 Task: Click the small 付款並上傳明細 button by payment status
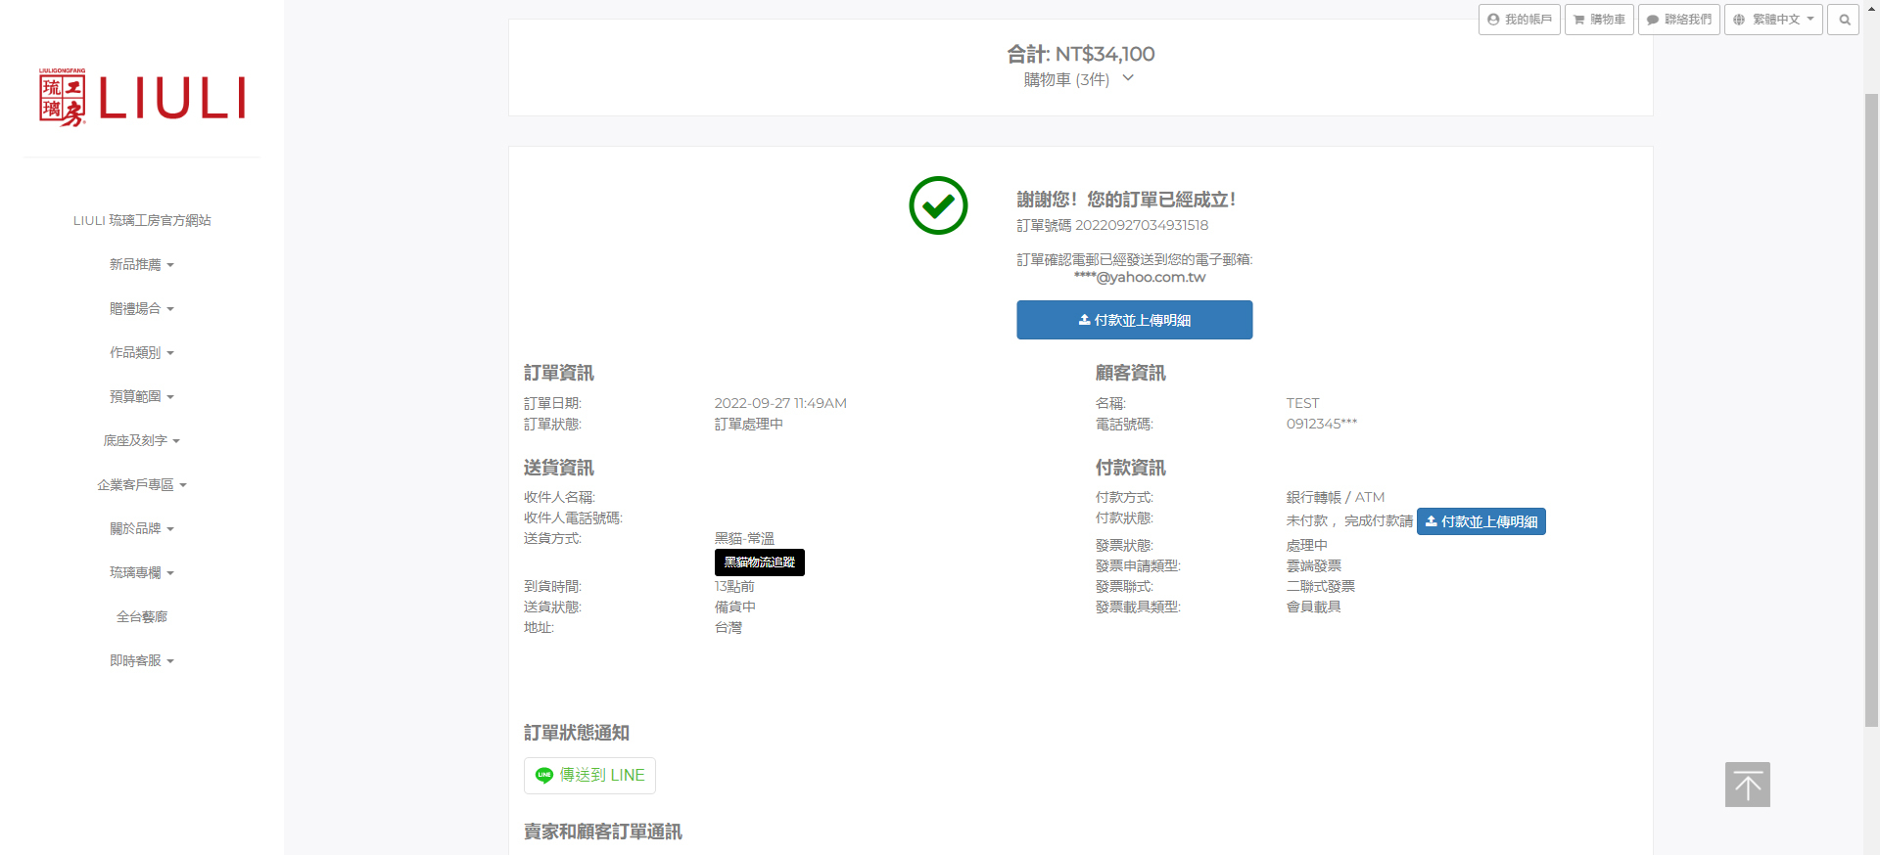click(x=1480, y=521)
